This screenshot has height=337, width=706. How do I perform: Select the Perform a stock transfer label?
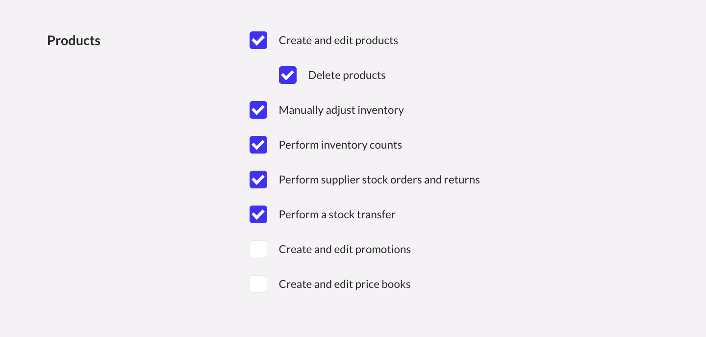337,214
